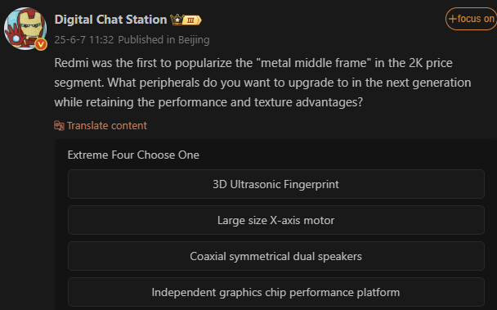Click the orange verified V badge
Viewport: 497px width, 310px height.
click(41, 44)
